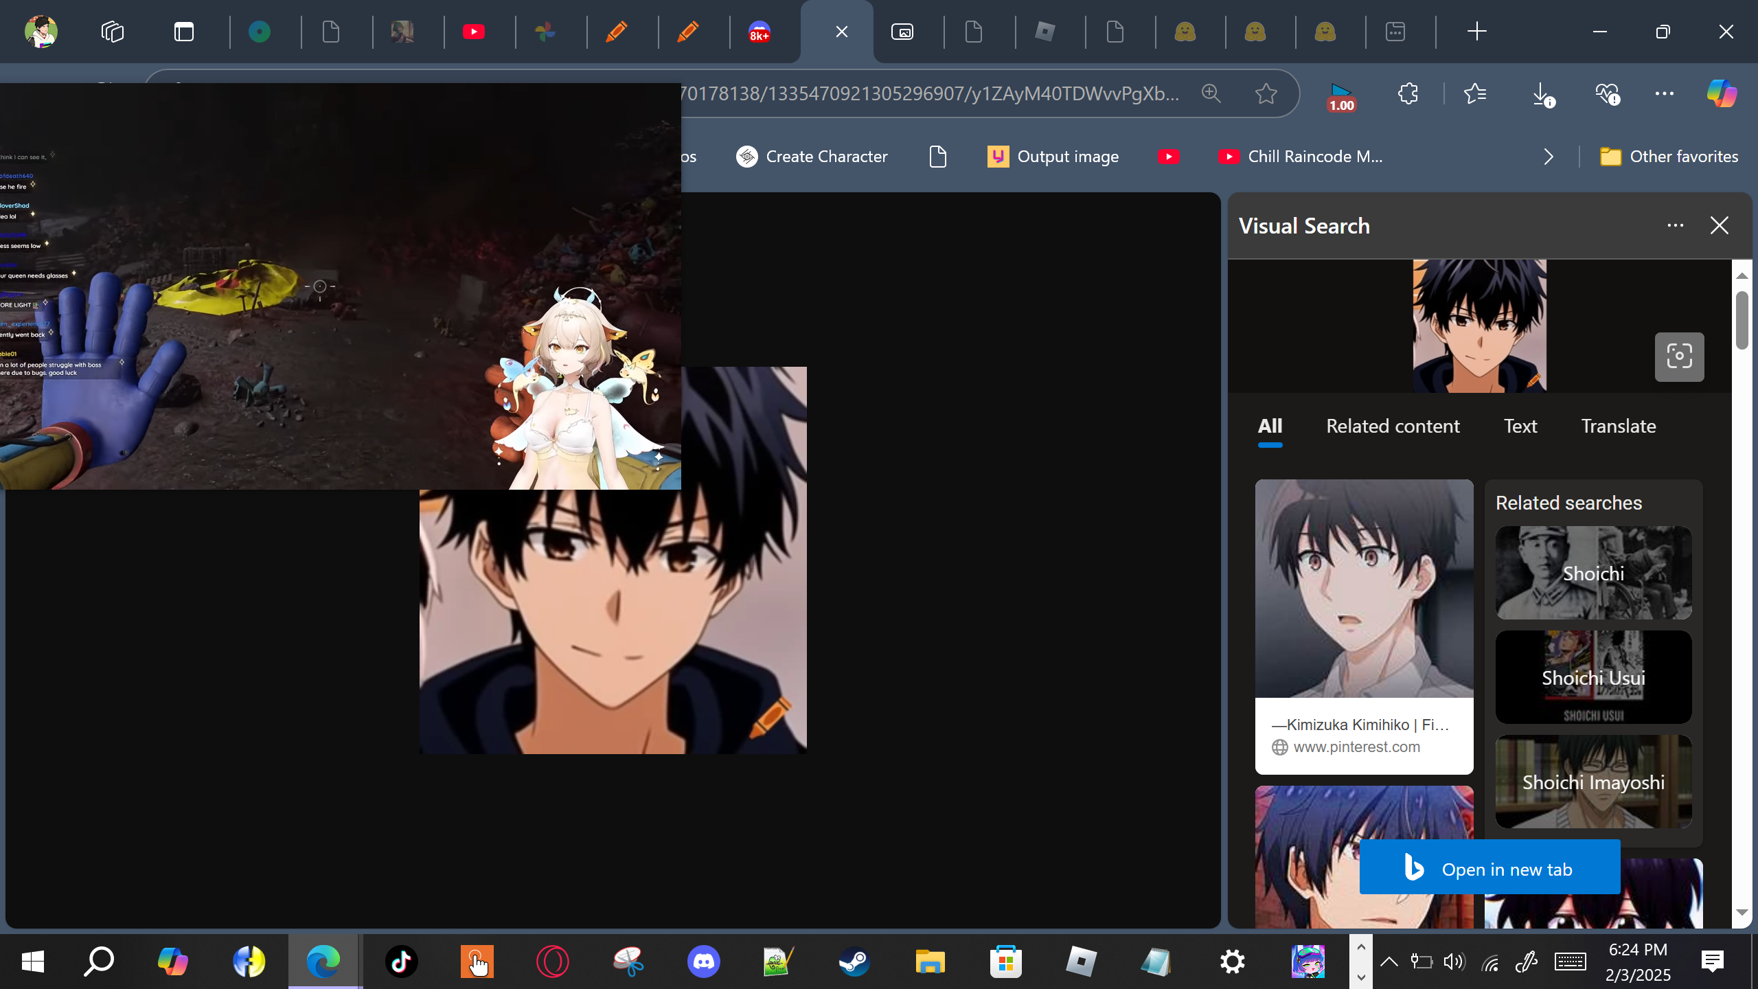Image resolution: width=1758 pixels, height=989 pixels.
Task: Click the visual search crop icon
Action: [x=1679, y=356]
